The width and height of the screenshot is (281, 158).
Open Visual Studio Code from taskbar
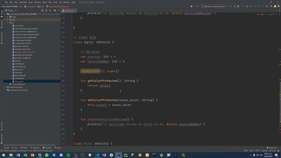97,155
